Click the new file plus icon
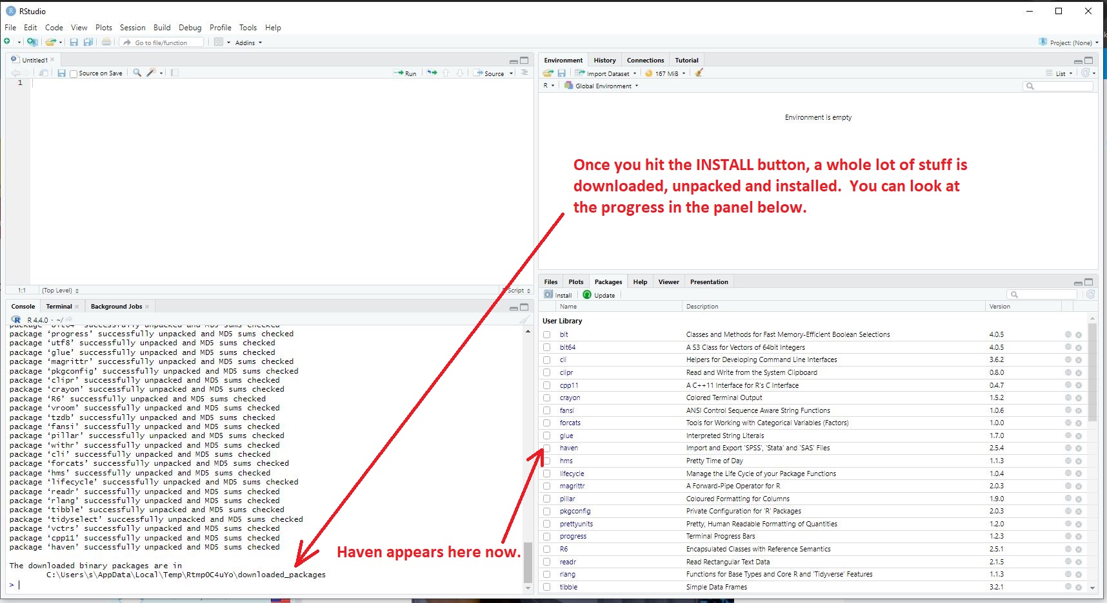 7,42
